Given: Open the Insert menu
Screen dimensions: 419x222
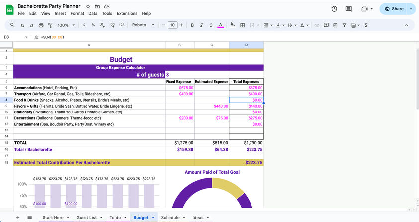Looking at the screenshot, I should click(60, 13).
